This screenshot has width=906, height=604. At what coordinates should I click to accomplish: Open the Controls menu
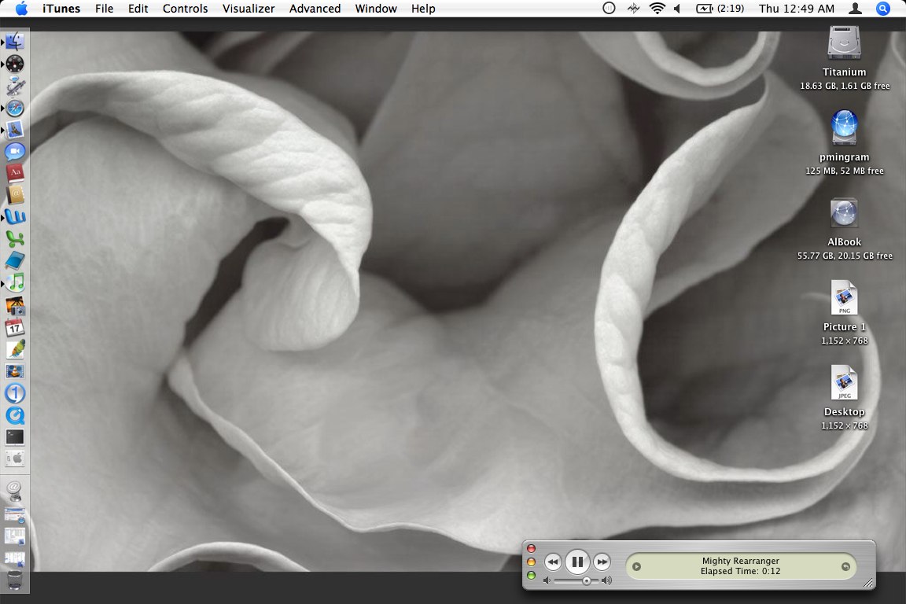point(185,9)
